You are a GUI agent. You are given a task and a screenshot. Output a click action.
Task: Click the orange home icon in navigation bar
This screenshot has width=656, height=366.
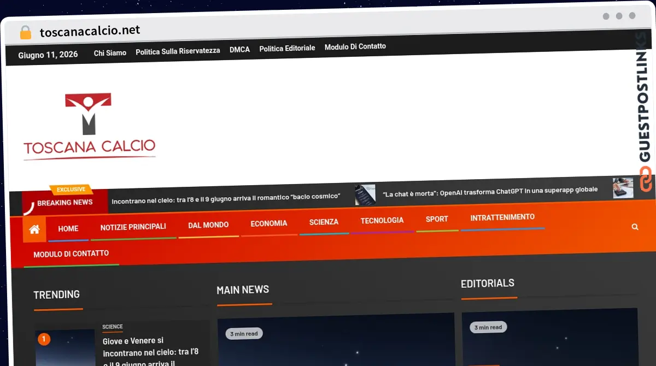(x=34, y=229)
